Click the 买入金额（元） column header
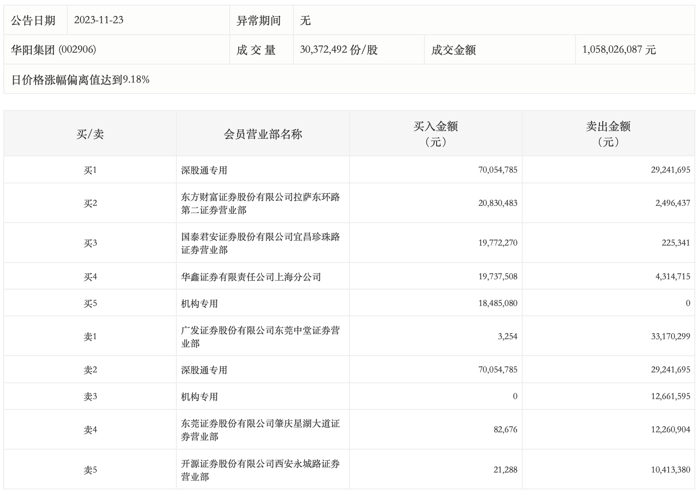 point(435,133)
